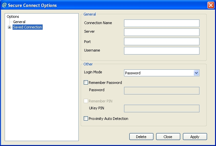Enable the Remember Password checkbox
Viewport: 216px width, 146px height.
click(x=86, y=83)
